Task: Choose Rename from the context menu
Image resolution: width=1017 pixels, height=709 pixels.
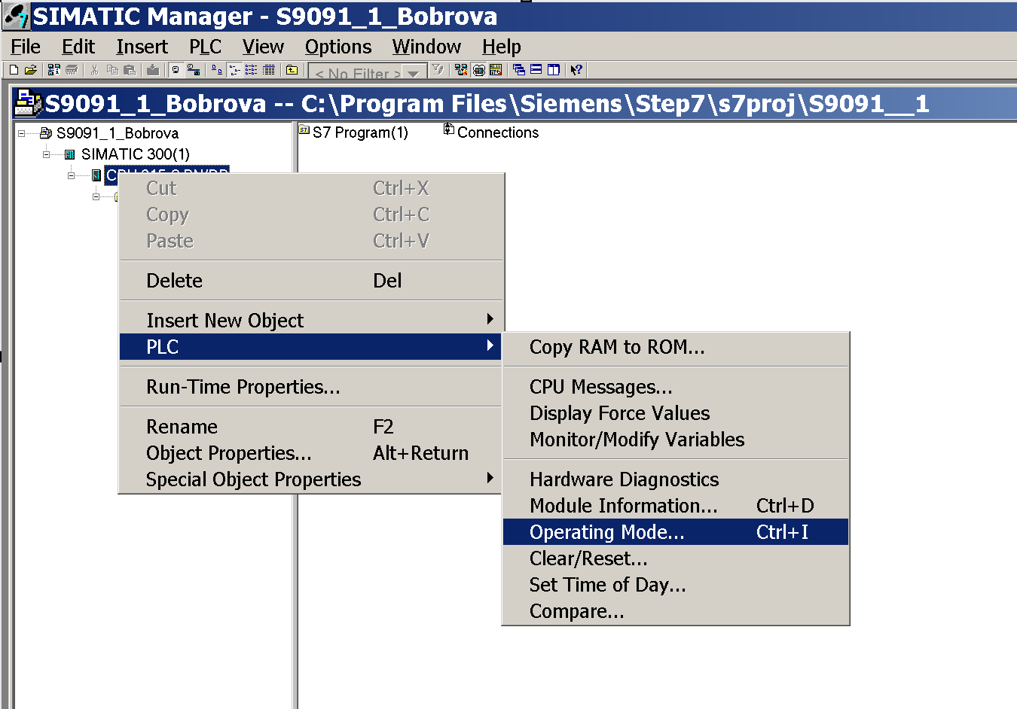Action: [310, 427]
